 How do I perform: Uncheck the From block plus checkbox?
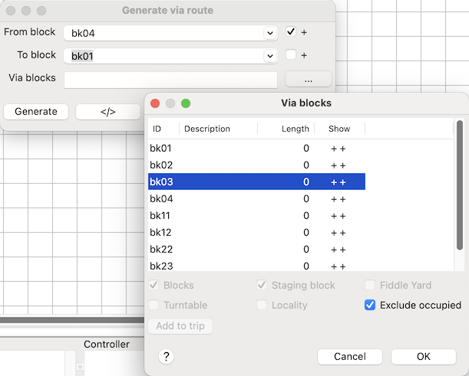pyautogui.click(x=291, y=32)
